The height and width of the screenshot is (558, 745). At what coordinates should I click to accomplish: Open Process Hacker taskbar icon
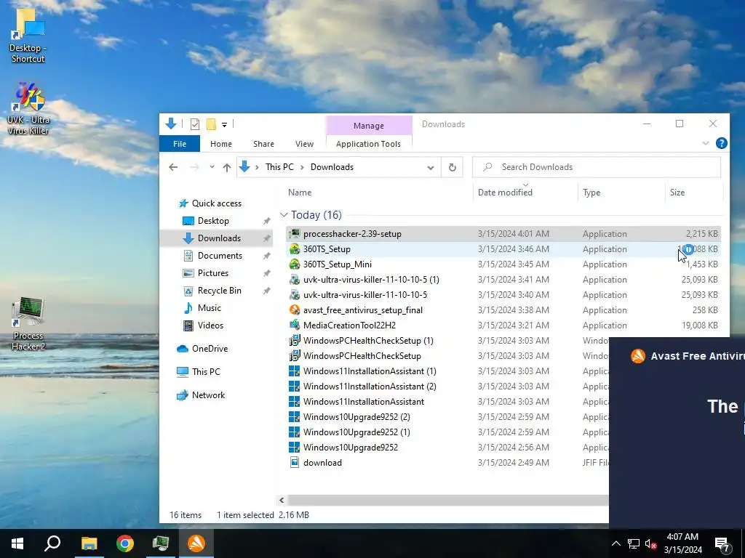coord(161,543)
